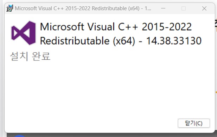The height and width of the screenshot is (137, 217).
Task: Click the version number 14.38.33130
Action: point(174,41)
